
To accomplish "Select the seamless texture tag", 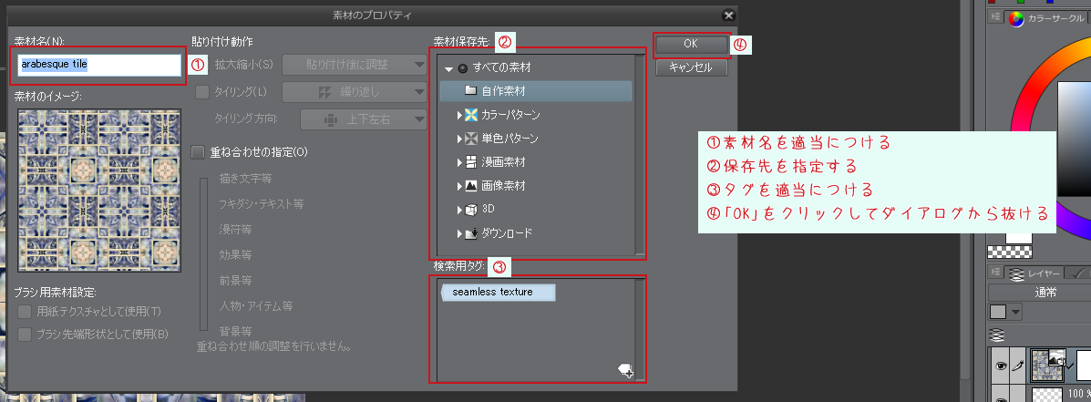I will tap(499, 292).
